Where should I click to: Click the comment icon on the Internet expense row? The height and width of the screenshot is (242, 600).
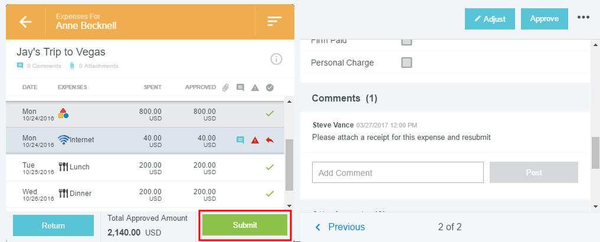pyautogui.click(x=240, y=140)
